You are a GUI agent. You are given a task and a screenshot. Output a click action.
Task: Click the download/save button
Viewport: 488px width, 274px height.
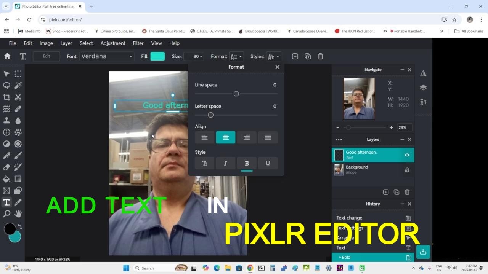pos(423,252)
